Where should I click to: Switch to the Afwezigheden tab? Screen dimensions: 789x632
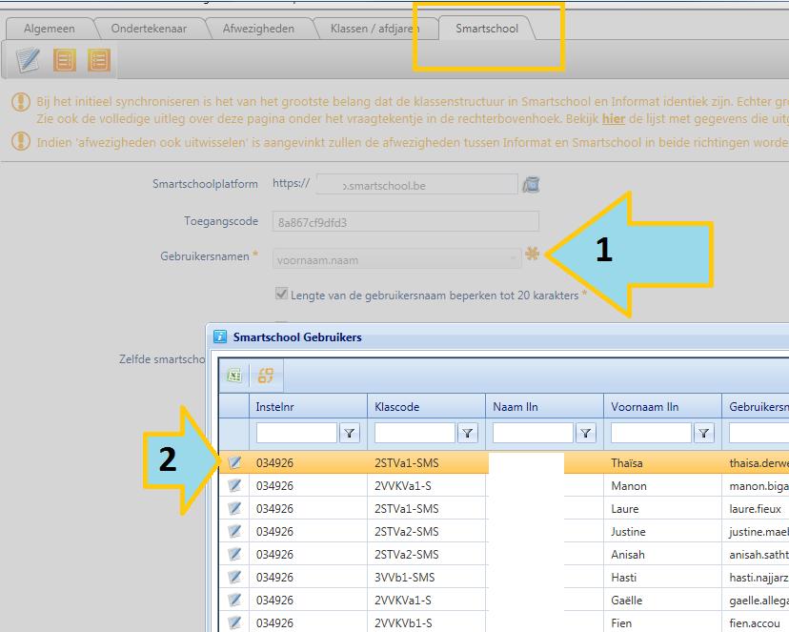(258, 29)
